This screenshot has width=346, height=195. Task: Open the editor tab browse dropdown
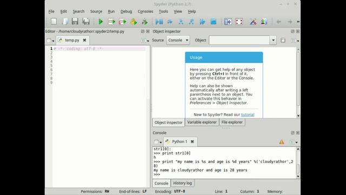coord(50,41)
